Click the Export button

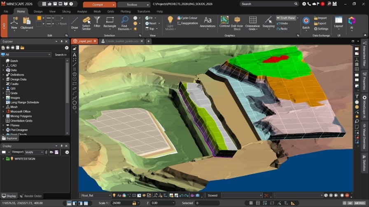[x=320, y=23]
